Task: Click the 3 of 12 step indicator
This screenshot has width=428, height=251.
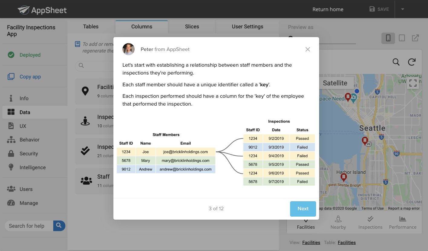Action: 216,208
